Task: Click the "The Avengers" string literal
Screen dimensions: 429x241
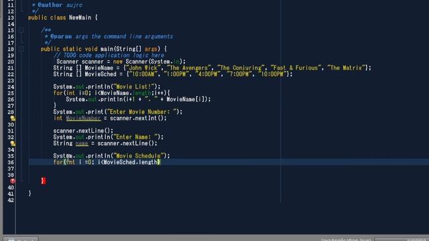Action: [x=189, y=68]
